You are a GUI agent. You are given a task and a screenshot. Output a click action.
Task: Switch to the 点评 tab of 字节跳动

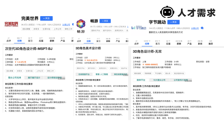(136, 43)
